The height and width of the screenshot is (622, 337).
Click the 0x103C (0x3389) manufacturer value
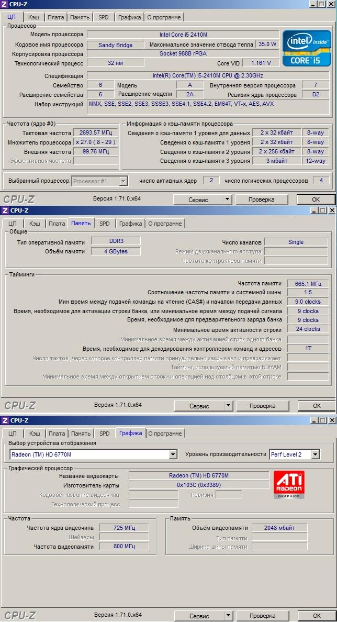[199, 485]
